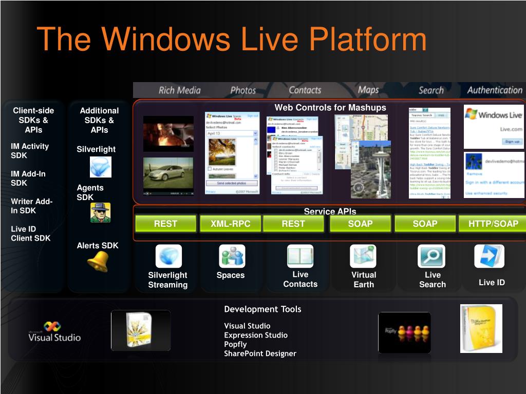Click the SharePoint Designer box thumbnail

pos(481,328)
